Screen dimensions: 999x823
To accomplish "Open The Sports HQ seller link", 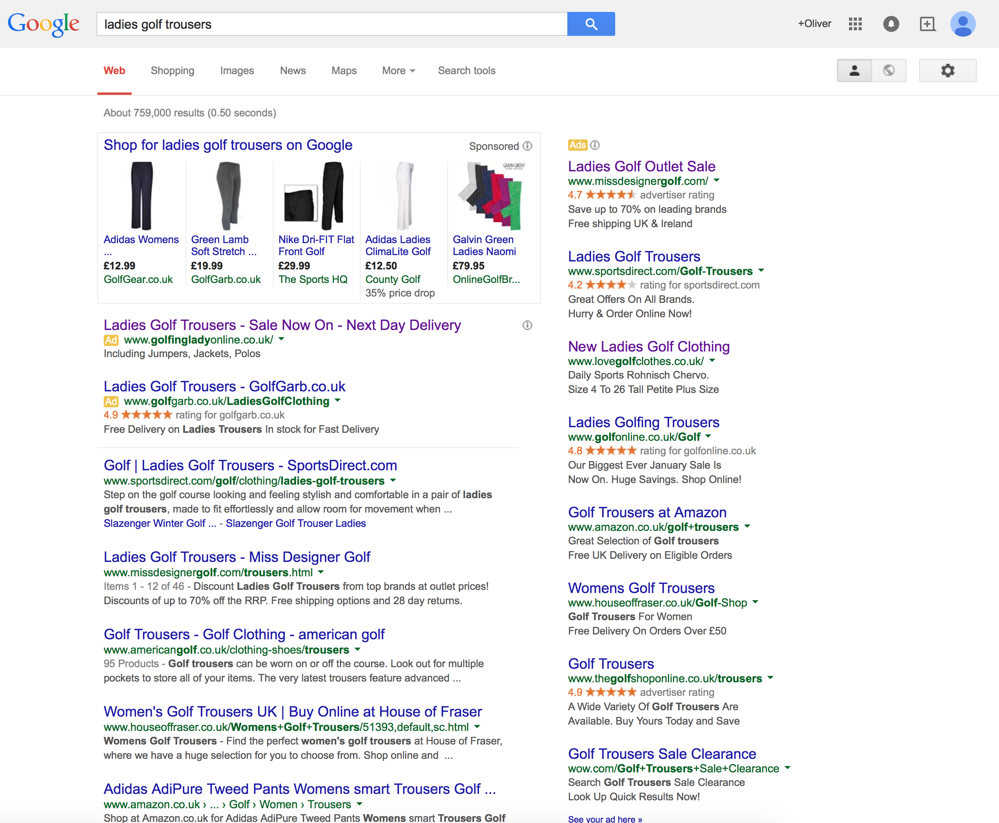I will [313, 280].
